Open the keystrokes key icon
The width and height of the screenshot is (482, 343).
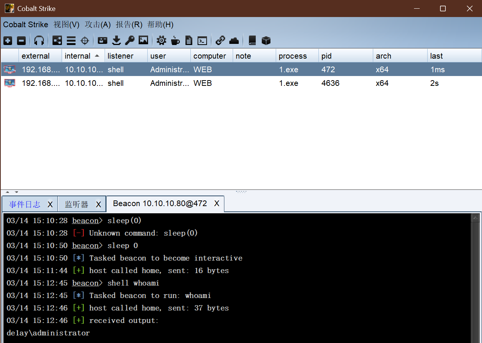(130, 40)
